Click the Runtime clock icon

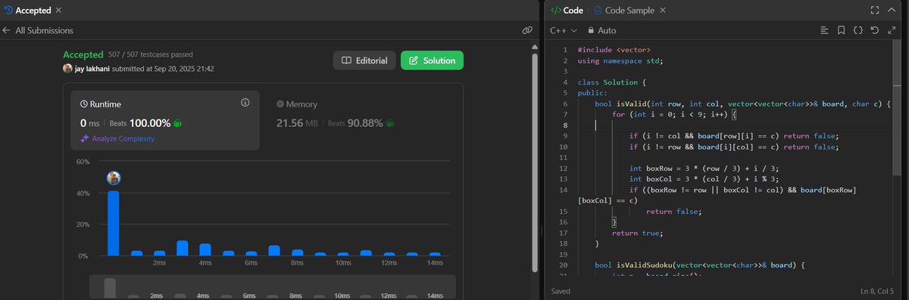pos(84,104)
